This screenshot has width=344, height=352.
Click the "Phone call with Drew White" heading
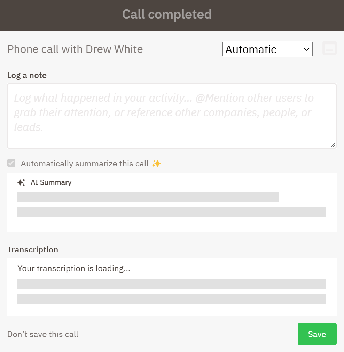point(75,49)
